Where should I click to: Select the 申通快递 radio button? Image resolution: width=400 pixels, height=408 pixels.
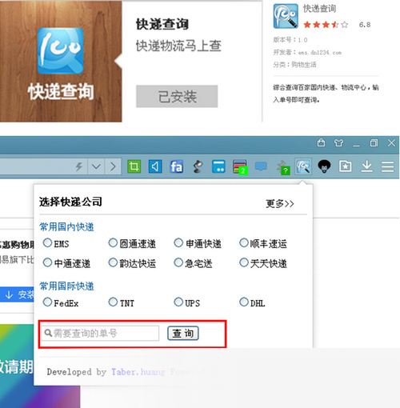click(178, 242)
